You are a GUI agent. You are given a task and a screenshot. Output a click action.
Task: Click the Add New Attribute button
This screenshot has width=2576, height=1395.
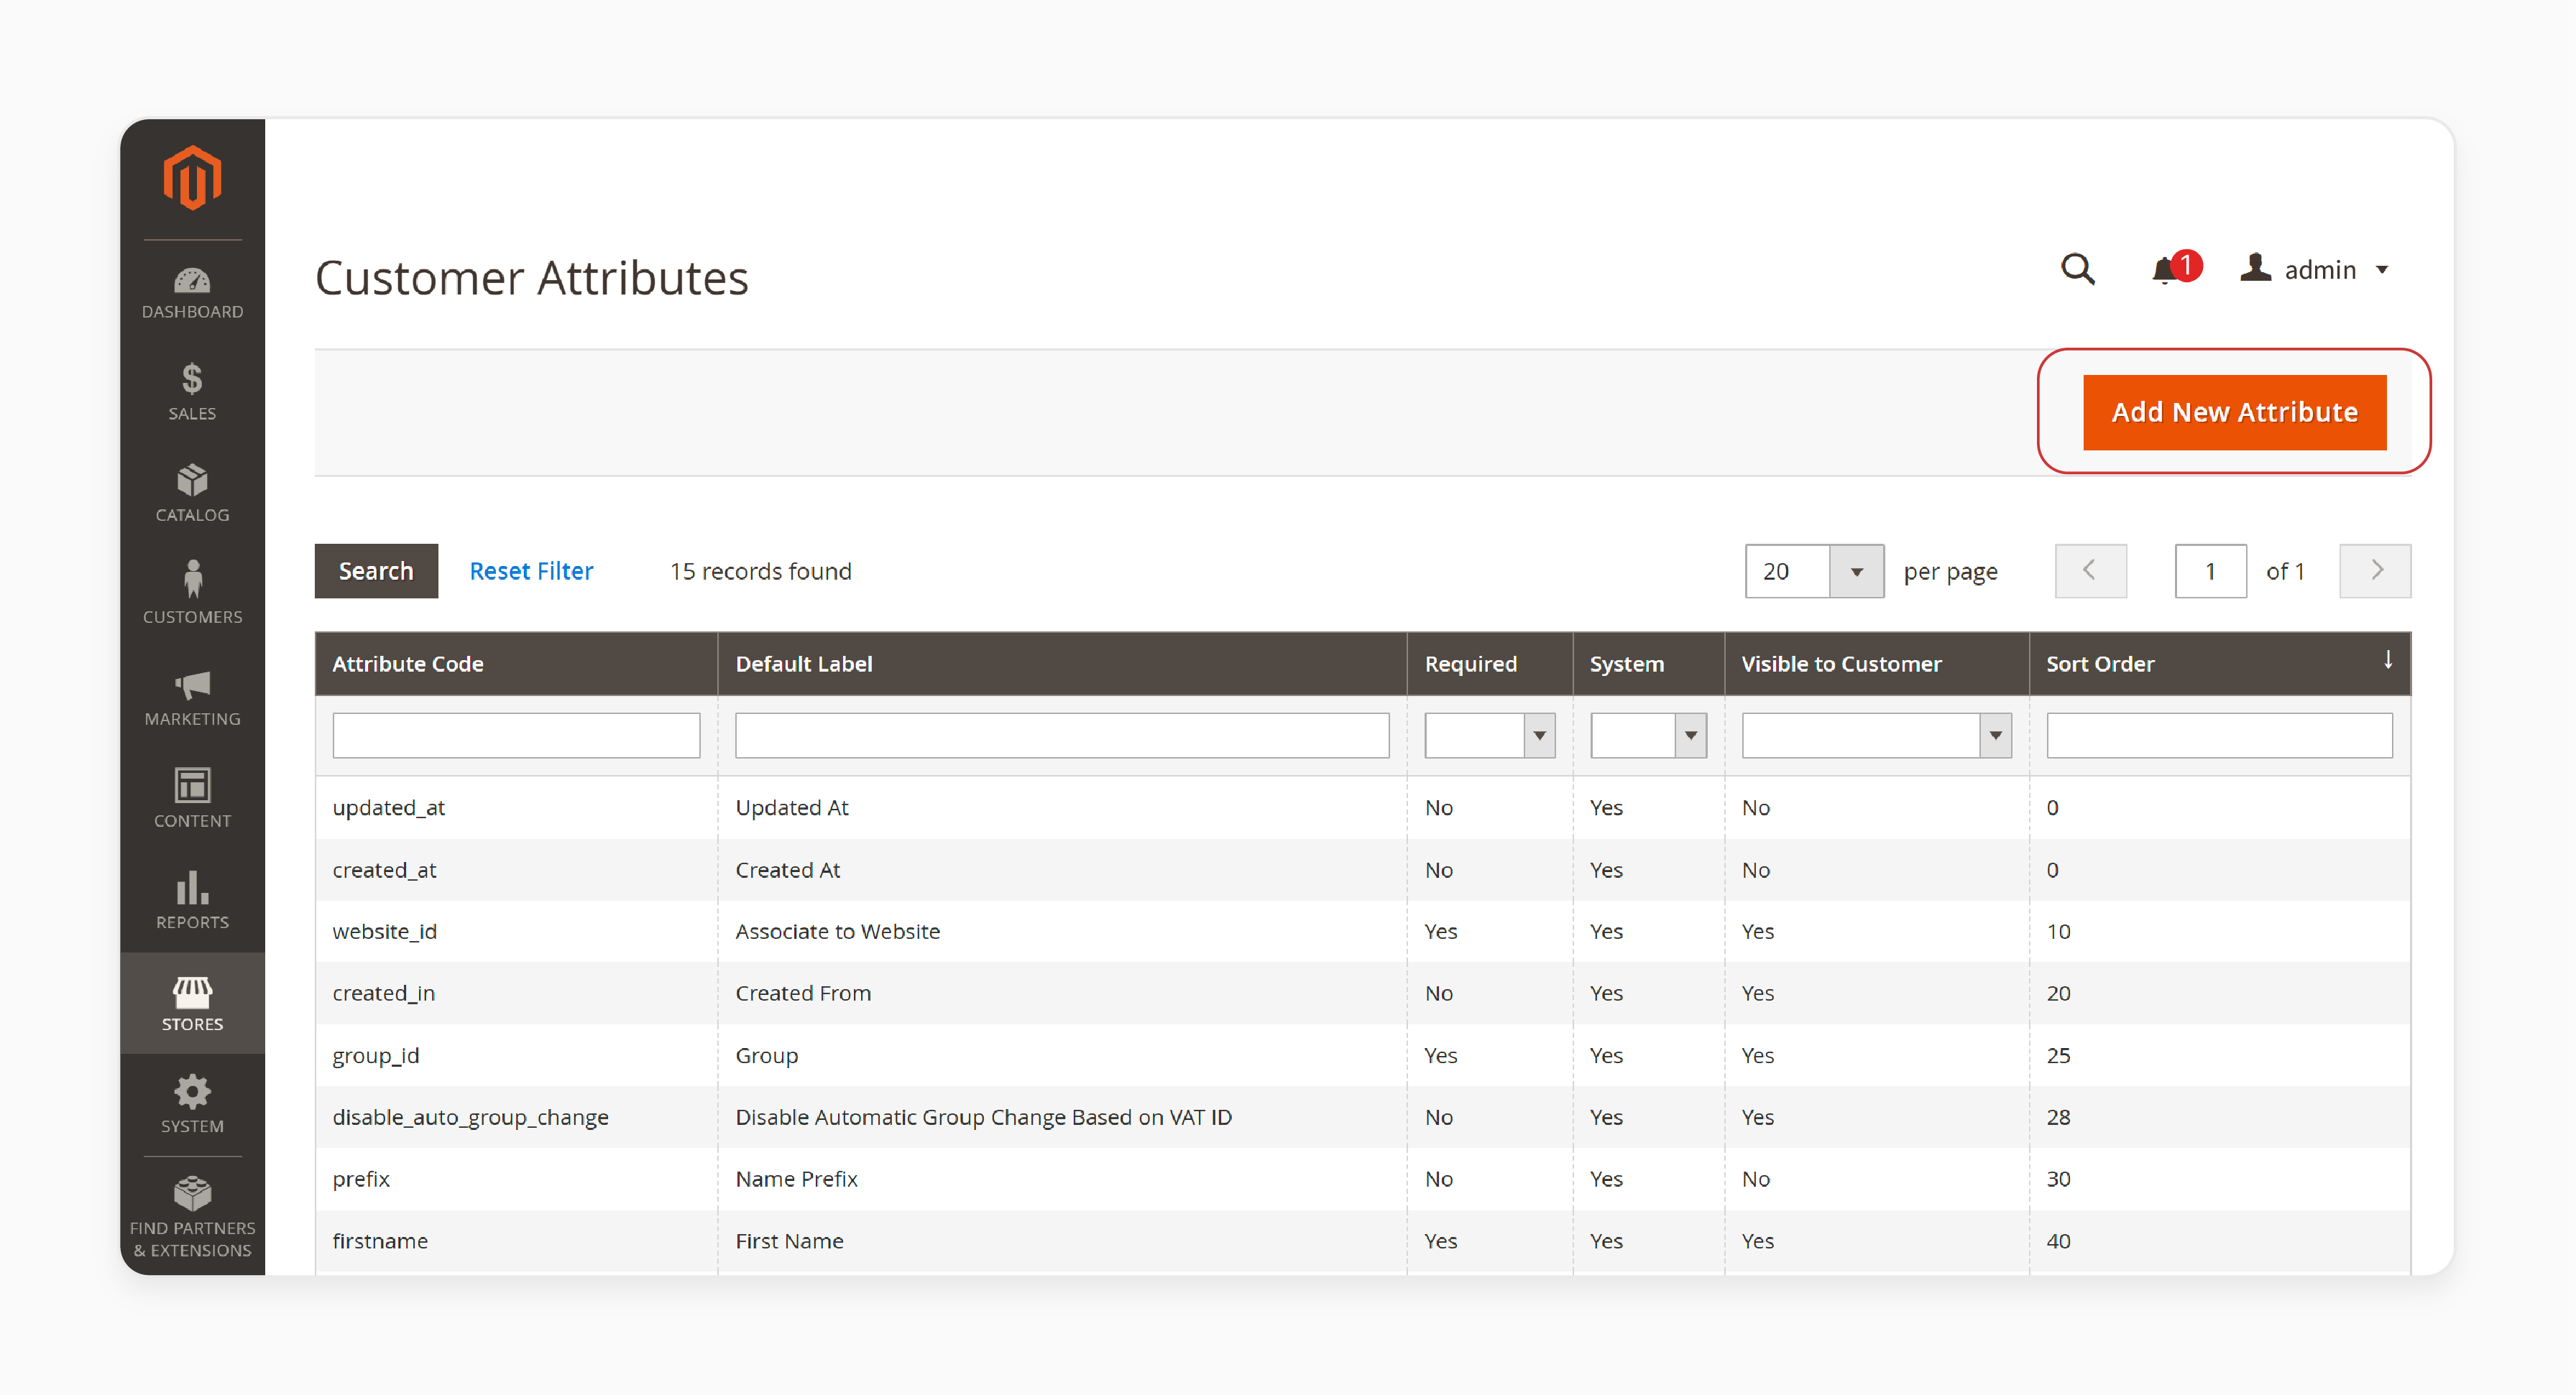[2234, 412]
